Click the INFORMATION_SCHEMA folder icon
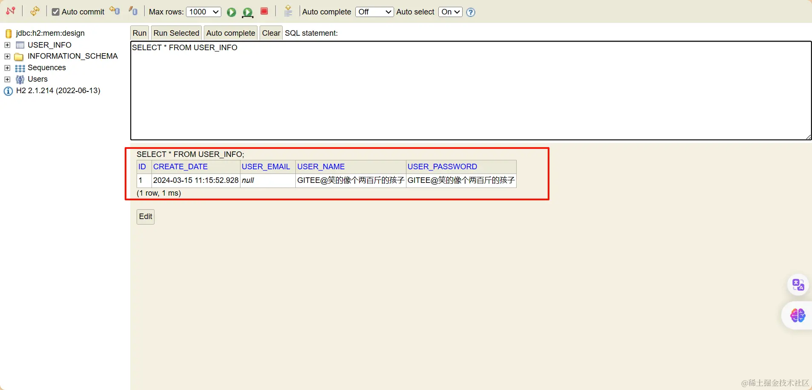Image resolution: width=812 pixels, height=390 pixels. tap(19, 57)
